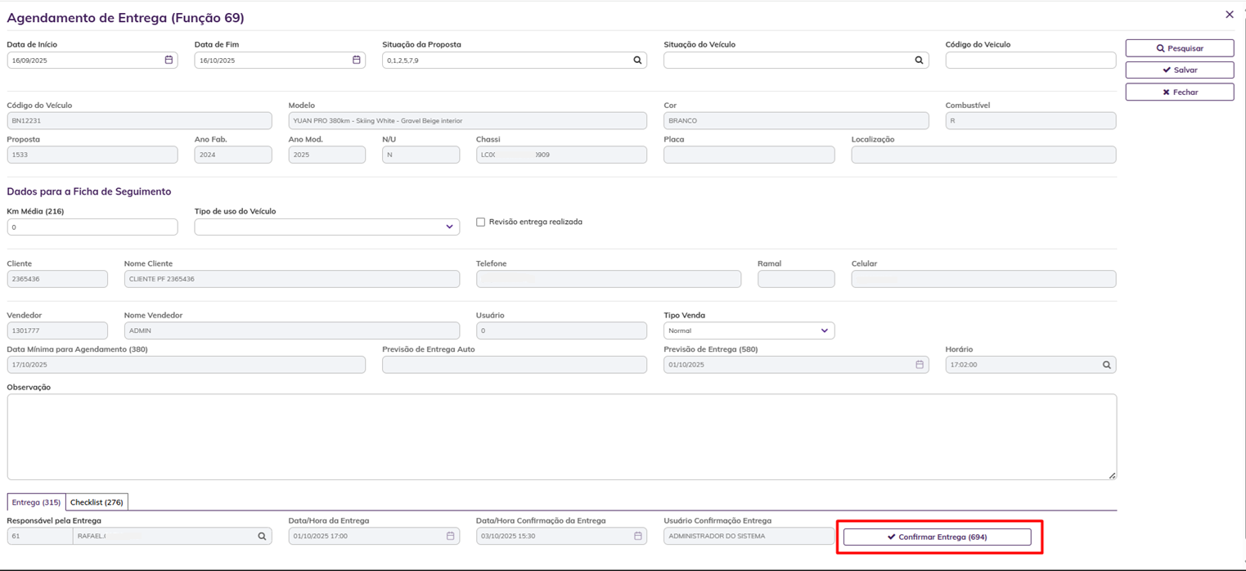Viewport: 1246px width, 571px height.
Task: Open Data/Hora Confirmação da Entrega calendar icon
Action: 637,537
